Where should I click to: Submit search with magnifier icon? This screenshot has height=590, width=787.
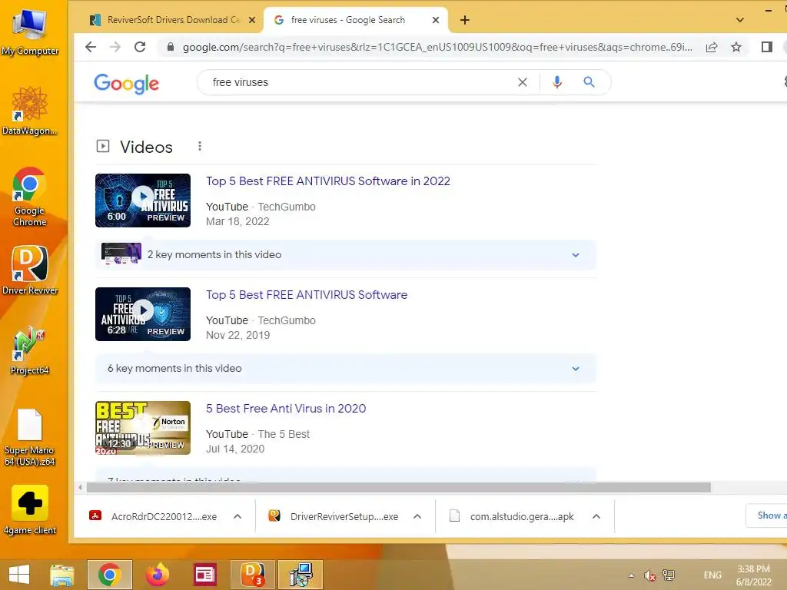(589, 82)
